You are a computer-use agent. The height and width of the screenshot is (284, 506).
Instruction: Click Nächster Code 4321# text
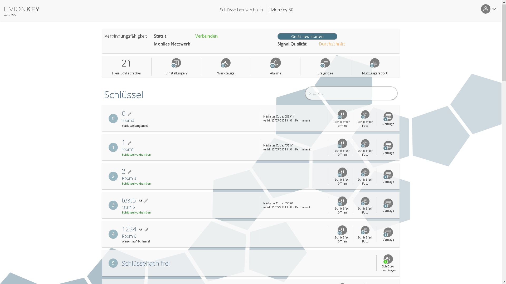coord(278,145)
